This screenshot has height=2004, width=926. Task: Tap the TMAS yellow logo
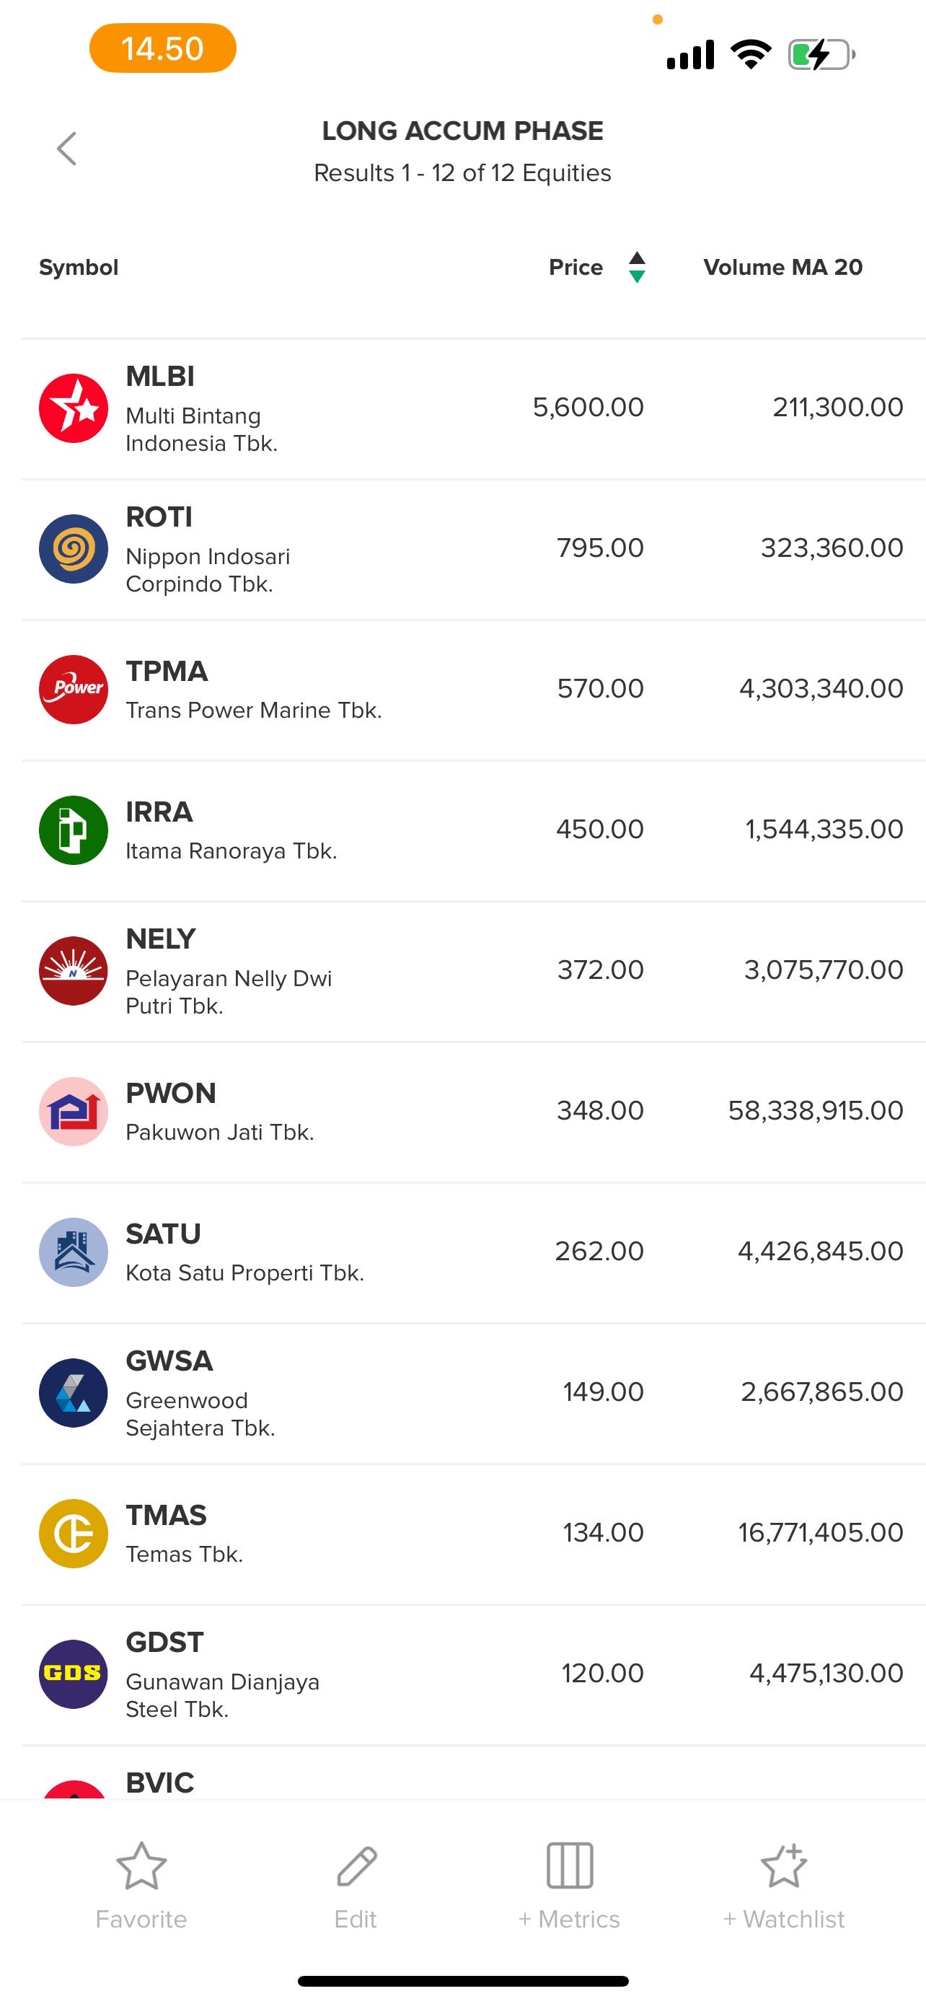pyautogui.click(x=73, y=1534)
